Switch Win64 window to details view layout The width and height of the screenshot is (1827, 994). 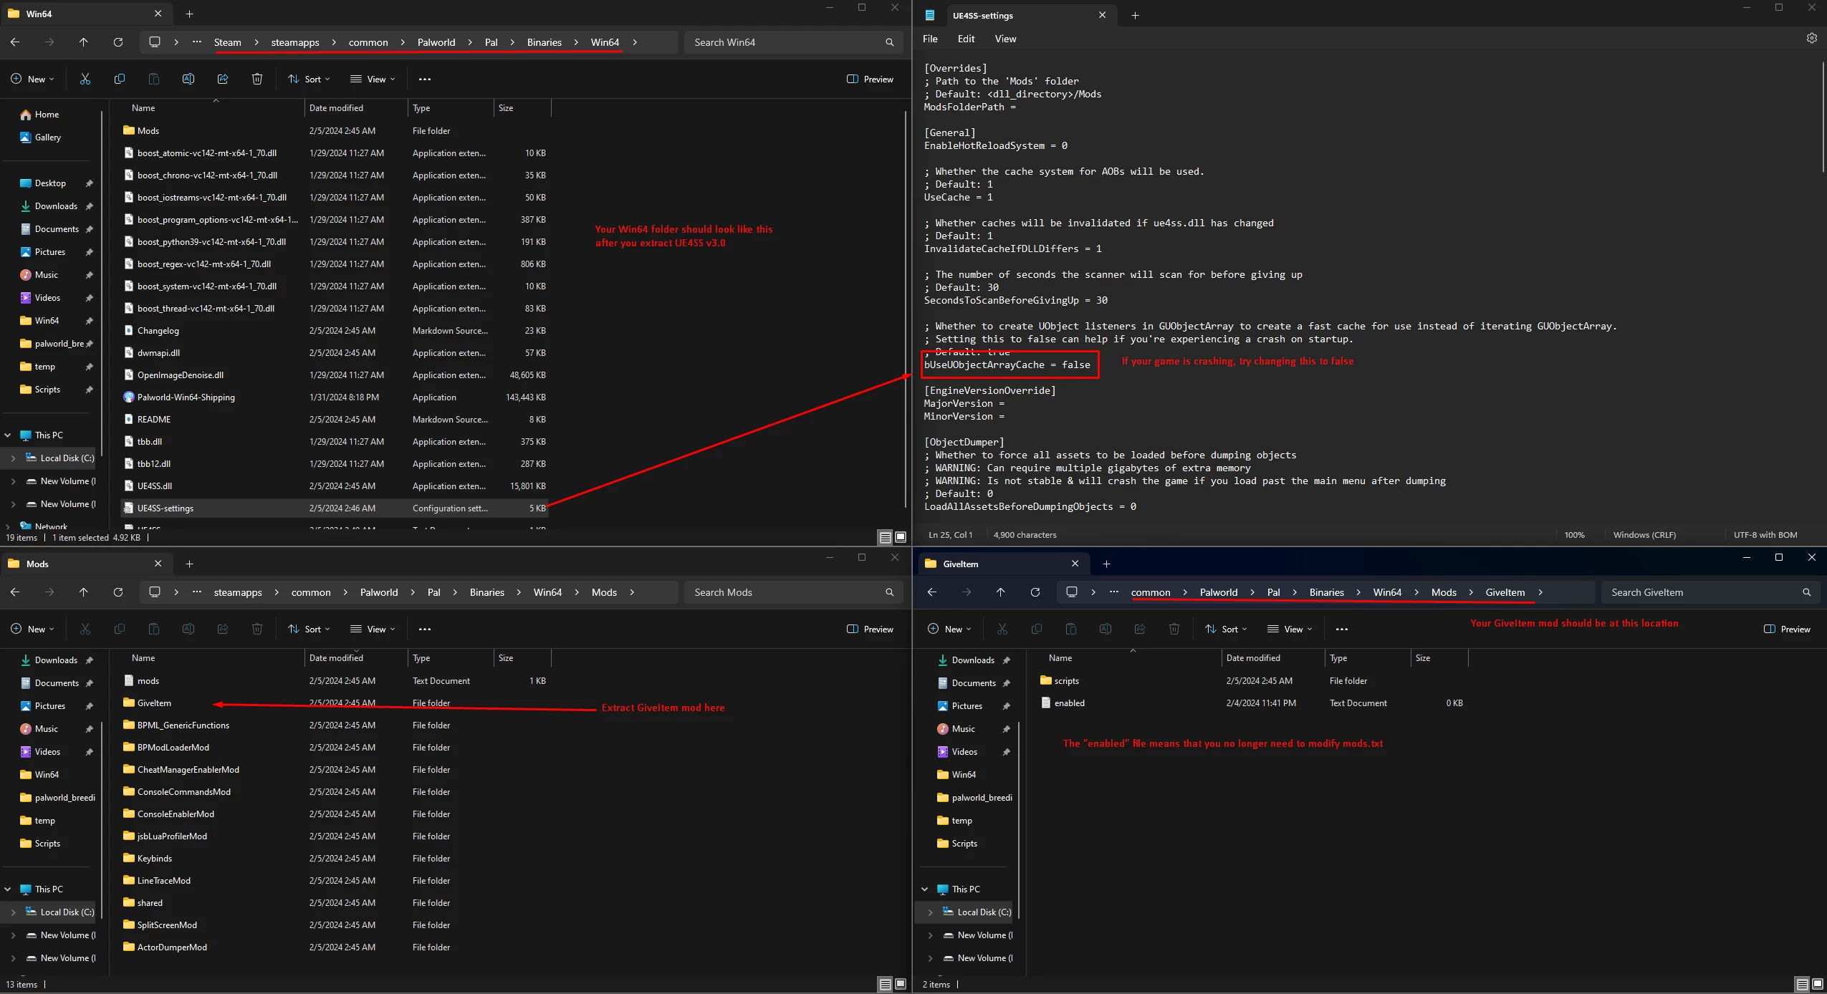click(x=886, y=537)
